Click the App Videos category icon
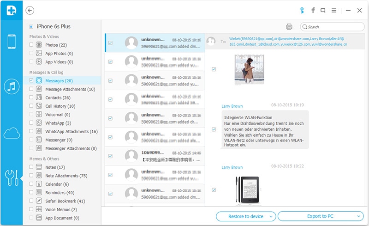 (39, 61)
